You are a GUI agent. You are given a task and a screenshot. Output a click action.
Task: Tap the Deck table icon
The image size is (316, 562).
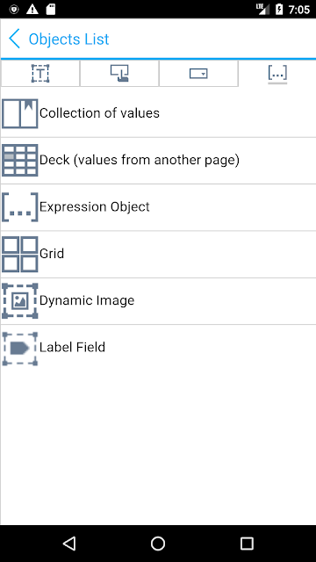coord(19,160)
